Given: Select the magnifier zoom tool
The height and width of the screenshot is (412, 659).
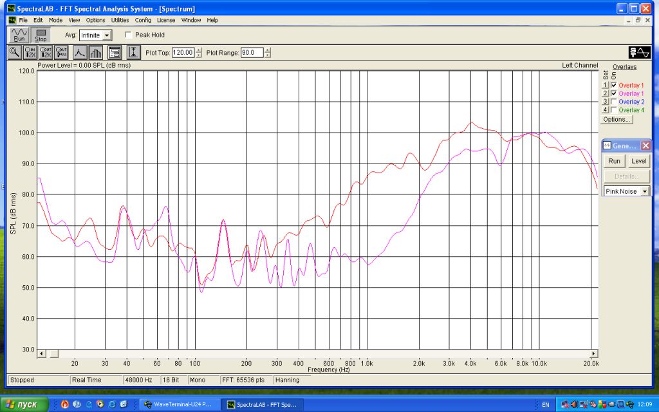Looking at the screenshot, I should [15, 53].
